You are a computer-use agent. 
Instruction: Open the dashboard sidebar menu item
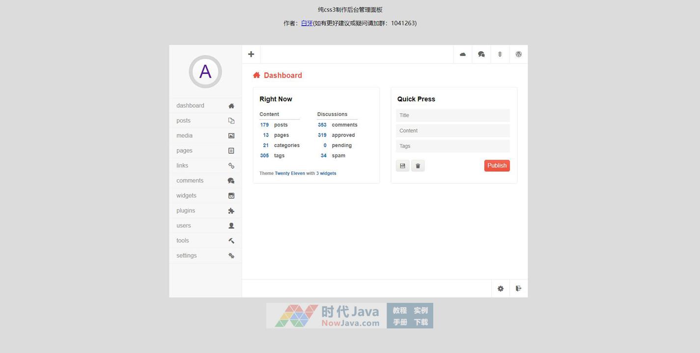click(x=205, y=106)
